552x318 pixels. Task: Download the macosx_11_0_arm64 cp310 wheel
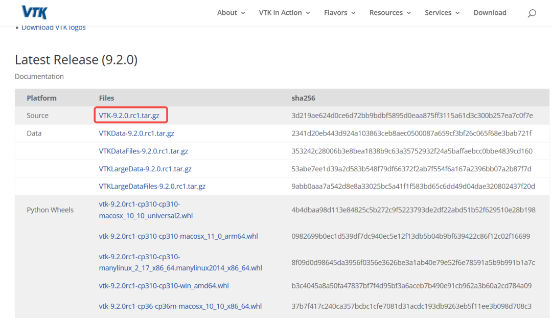tap(178, 236)
